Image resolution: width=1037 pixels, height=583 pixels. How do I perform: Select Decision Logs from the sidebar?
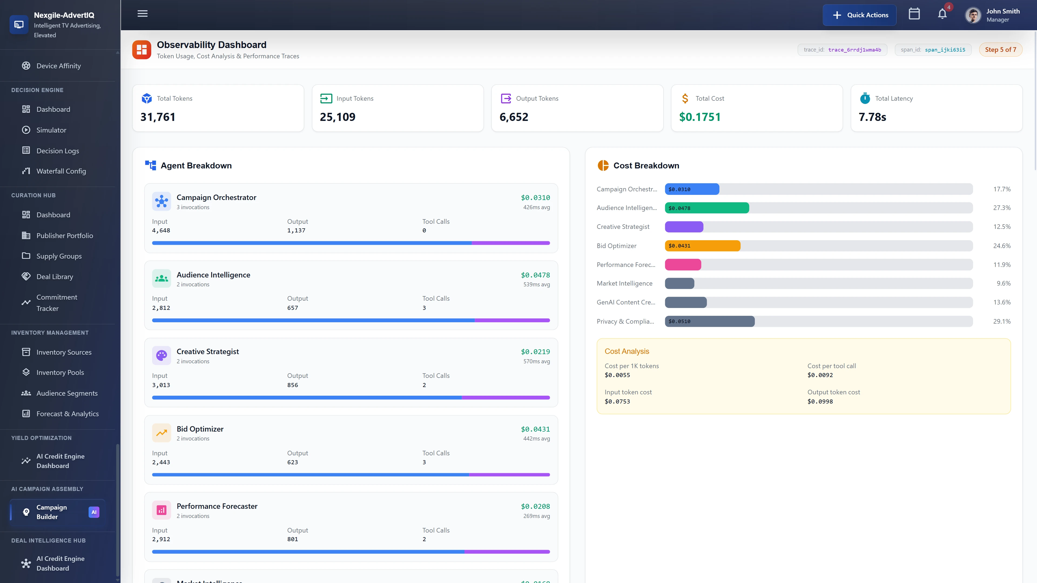(x=57, y=150)
